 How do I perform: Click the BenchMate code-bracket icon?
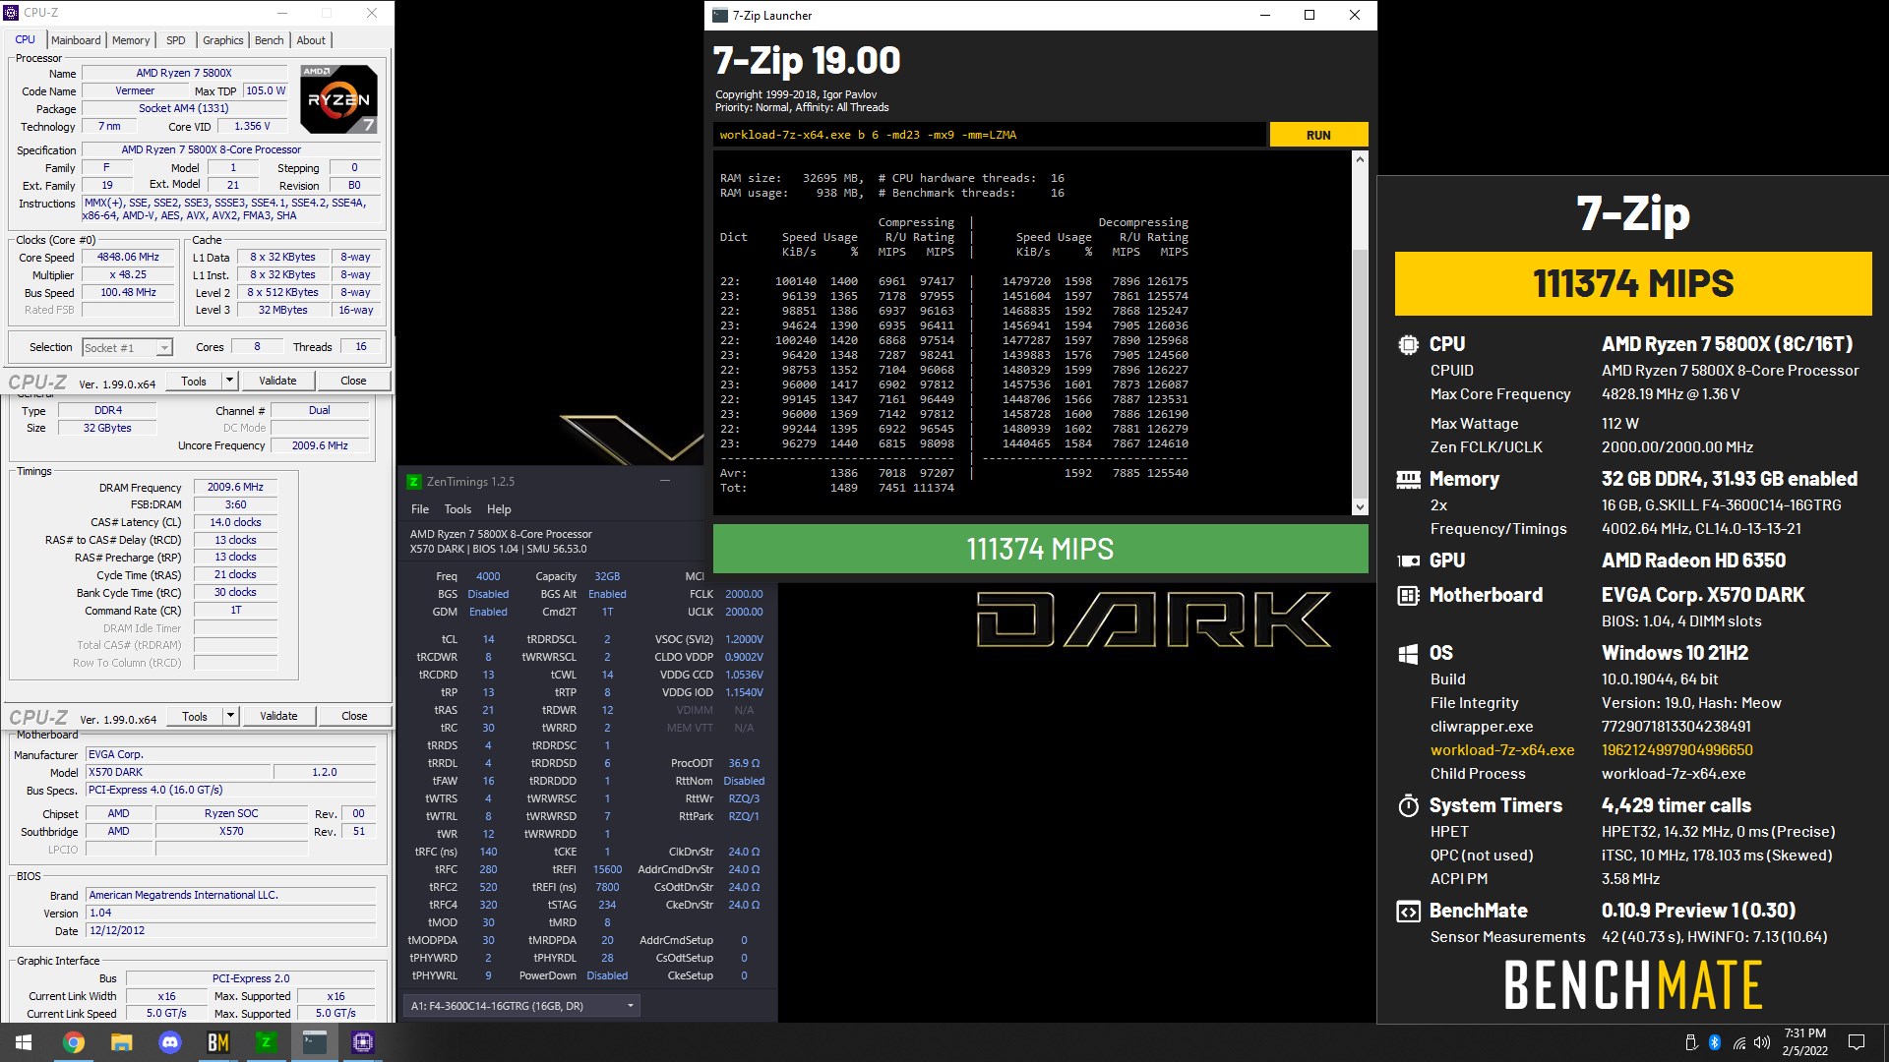(1408, 912)
